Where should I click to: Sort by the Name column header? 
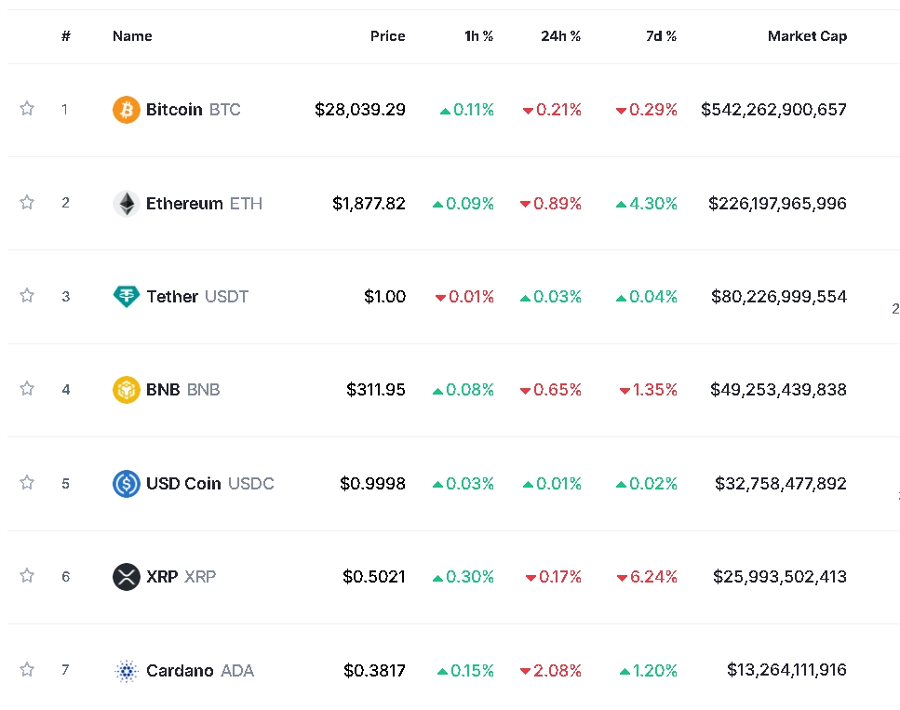pos(132,36)
